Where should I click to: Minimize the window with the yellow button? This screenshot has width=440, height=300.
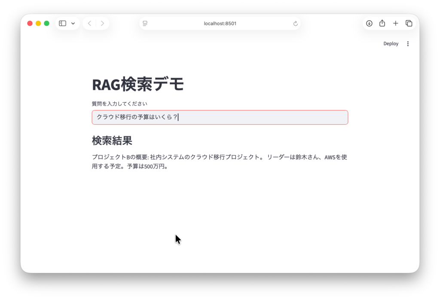pos(38,23)
